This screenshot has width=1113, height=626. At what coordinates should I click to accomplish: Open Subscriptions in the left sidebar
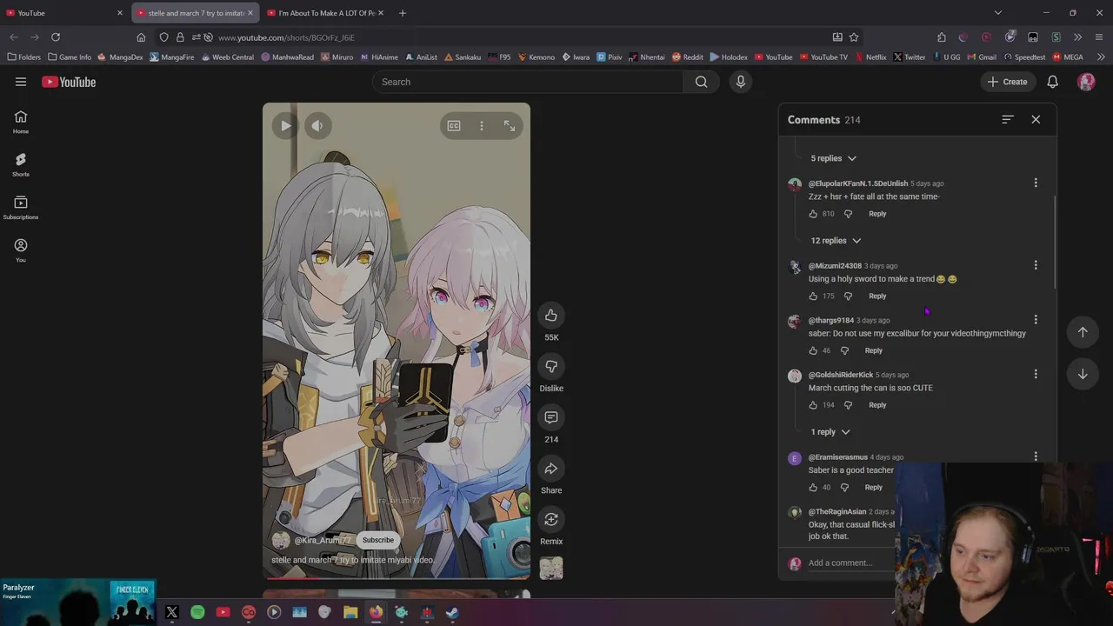tap(21, 207)
